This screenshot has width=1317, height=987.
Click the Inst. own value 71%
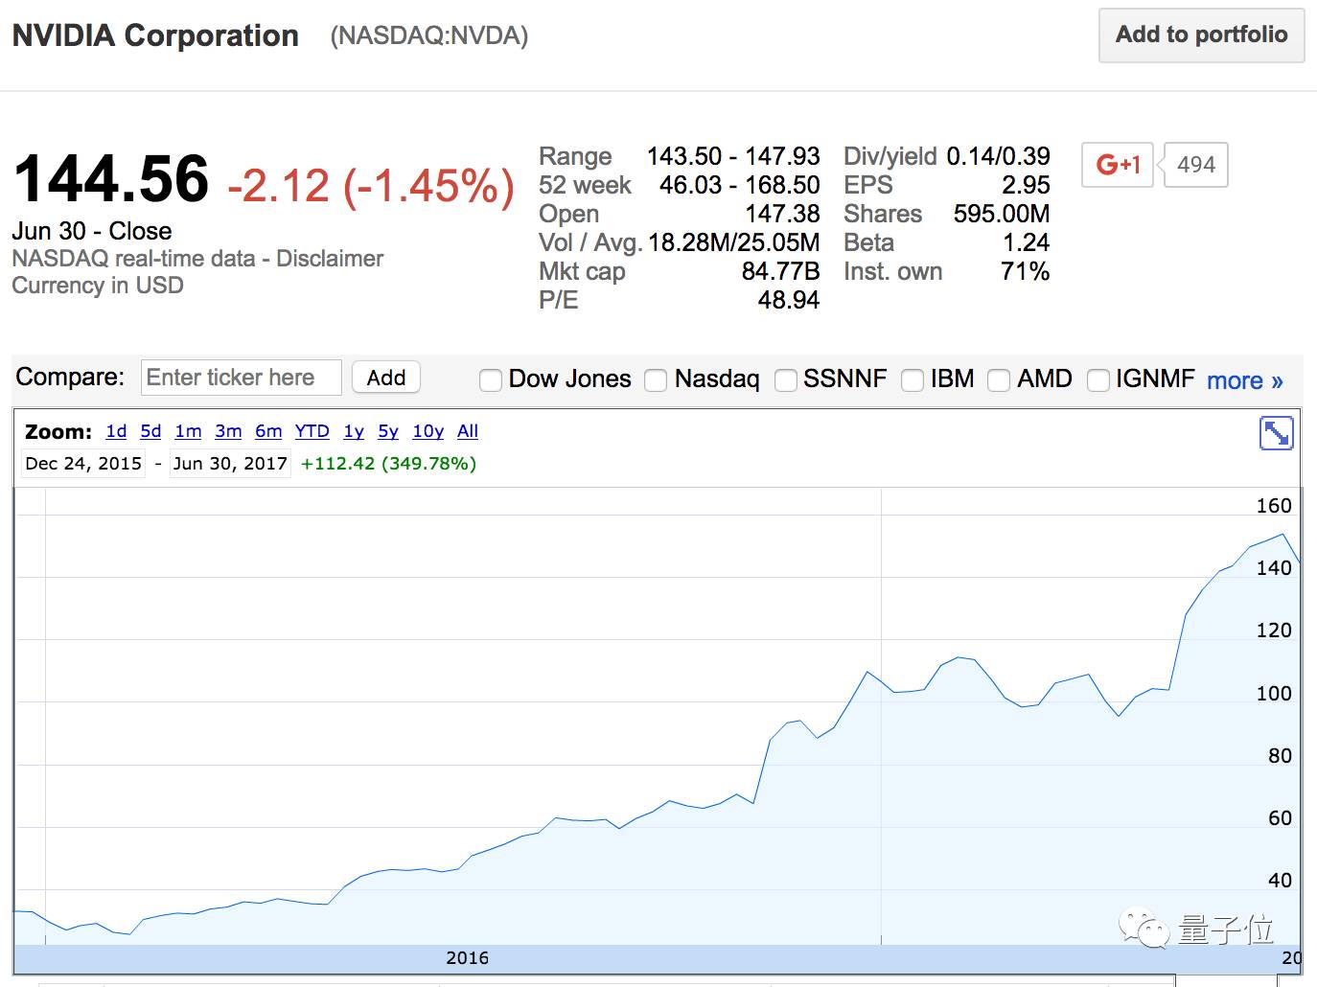tap(1026, 271)
